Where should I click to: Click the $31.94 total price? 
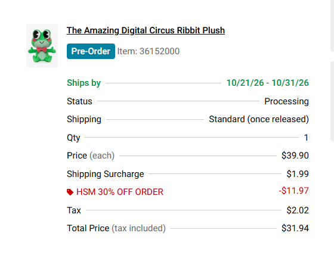[295, 228]
